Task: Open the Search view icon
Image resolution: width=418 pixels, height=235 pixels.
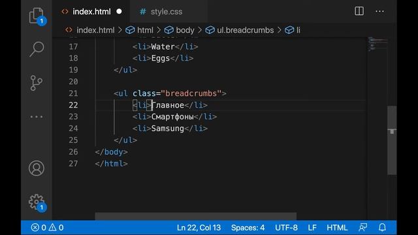Action: [37, 50]
